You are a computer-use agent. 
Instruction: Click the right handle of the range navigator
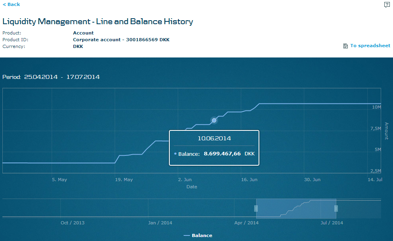(x=336, y=208)
